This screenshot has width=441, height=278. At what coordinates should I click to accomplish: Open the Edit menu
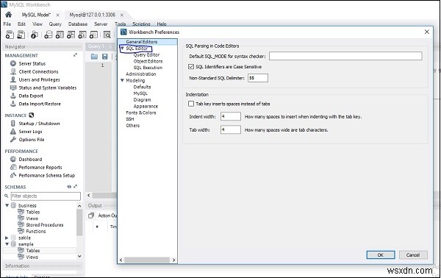point(21,24)
